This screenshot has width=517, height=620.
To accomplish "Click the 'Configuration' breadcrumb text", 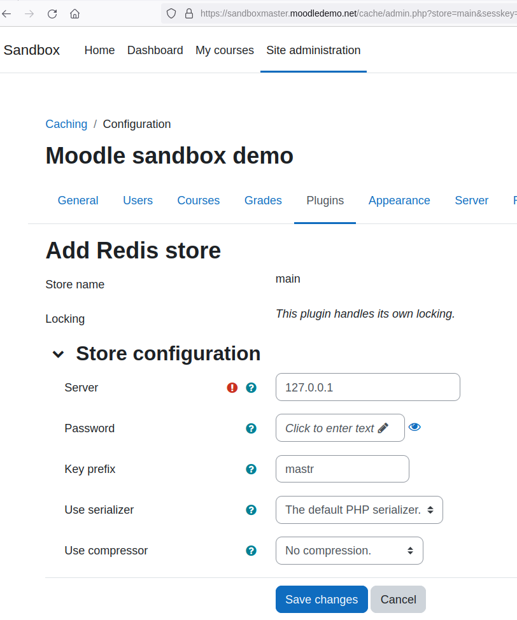I will click(137, 124).
